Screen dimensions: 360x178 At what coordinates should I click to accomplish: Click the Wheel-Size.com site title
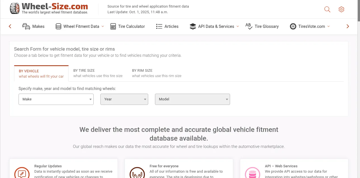pyautogui.click(x=55, y=6)
